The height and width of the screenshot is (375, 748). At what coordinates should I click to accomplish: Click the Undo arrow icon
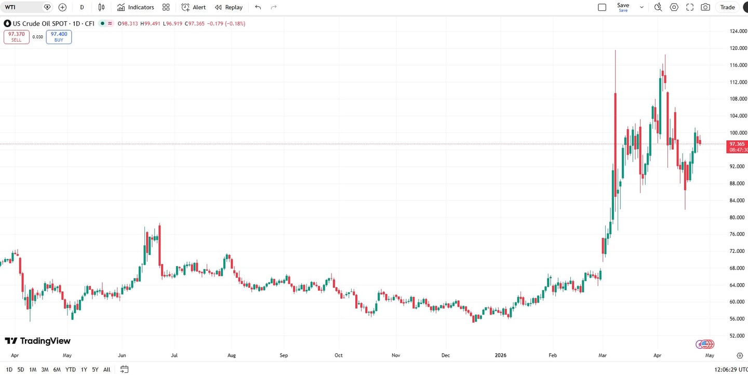click(258, 7)
